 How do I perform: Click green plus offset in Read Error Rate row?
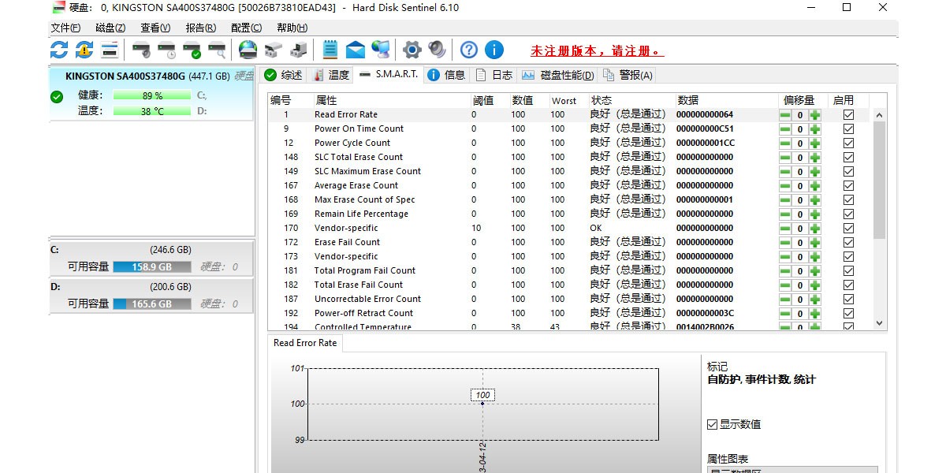[814, 115]
